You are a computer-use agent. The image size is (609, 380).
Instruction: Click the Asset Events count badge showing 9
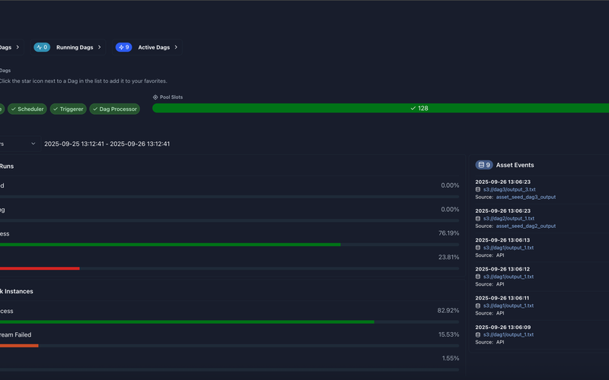tap(484, 165)
